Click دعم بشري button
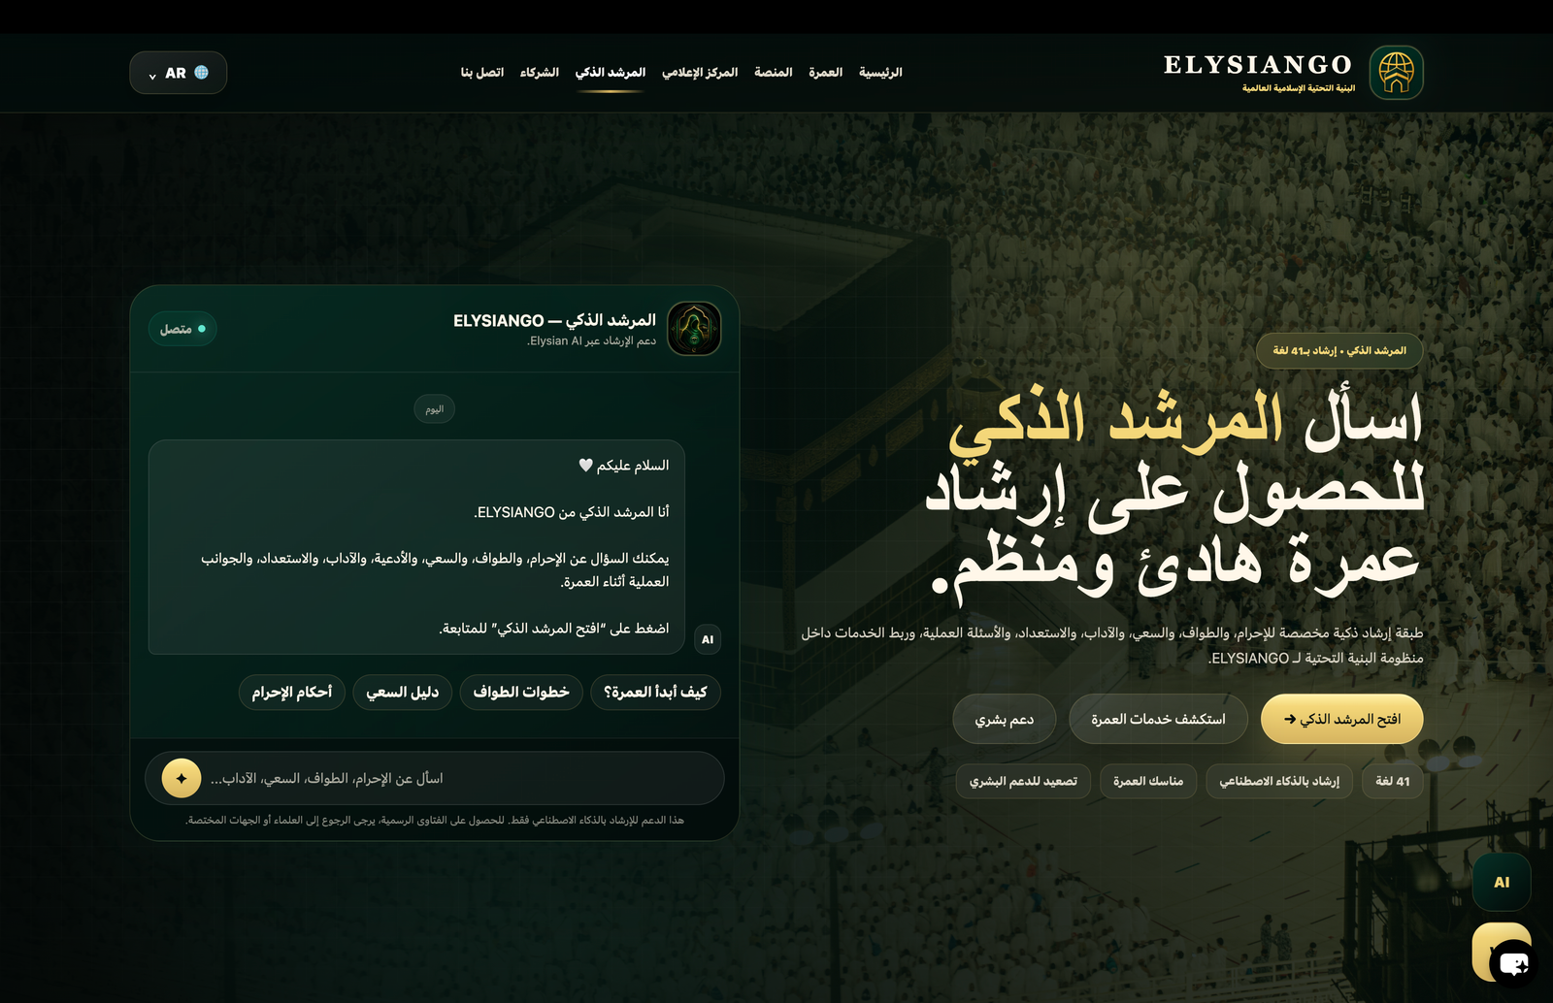This screenshot has width=1553, height=1003. click(1005, 719)
